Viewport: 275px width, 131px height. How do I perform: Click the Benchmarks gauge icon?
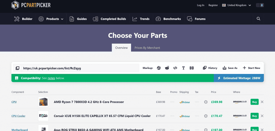[158, 19]
